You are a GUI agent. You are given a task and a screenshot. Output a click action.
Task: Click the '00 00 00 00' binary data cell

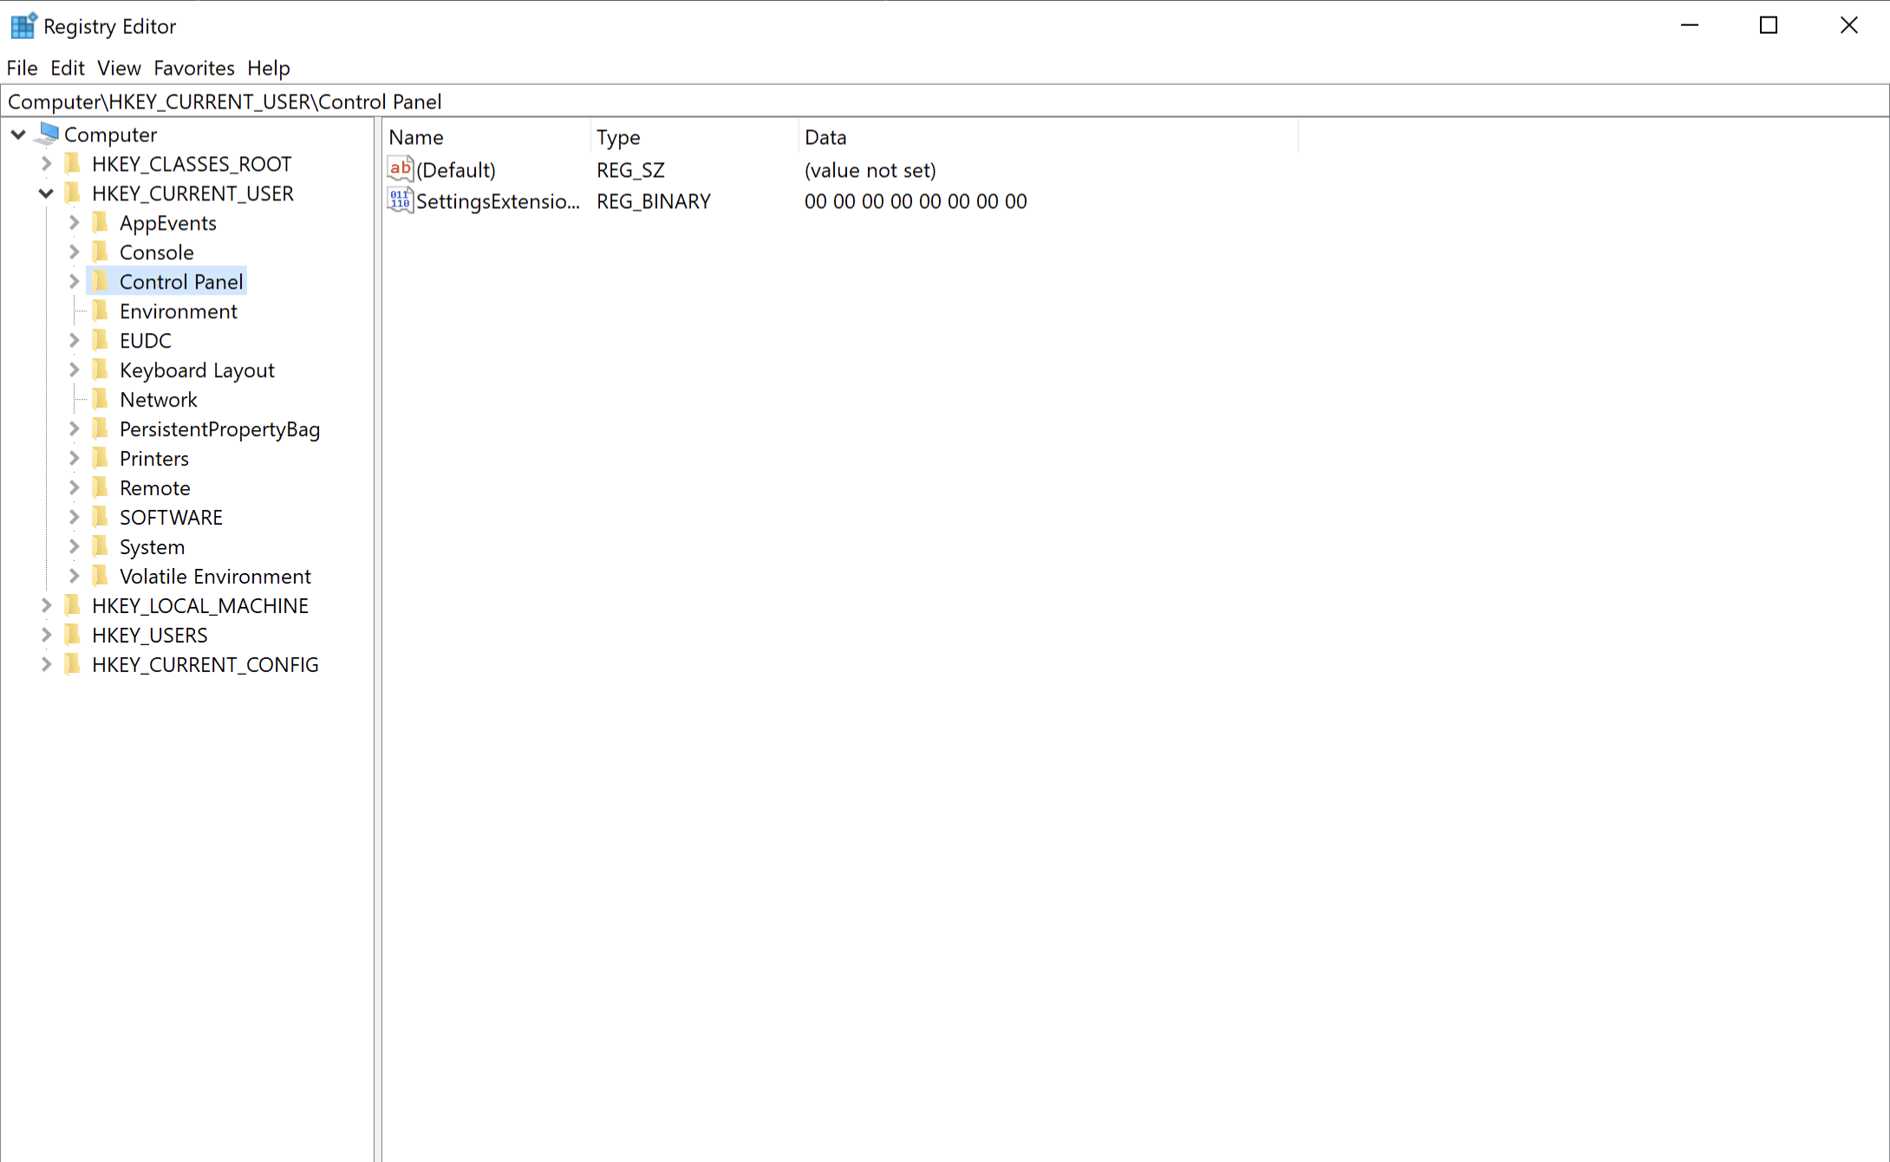(x=916, y=201)
